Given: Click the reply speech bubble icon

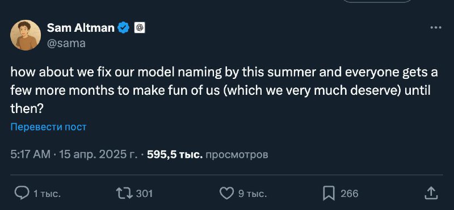Looking at the screenshot, I should (x=22, y=193).
